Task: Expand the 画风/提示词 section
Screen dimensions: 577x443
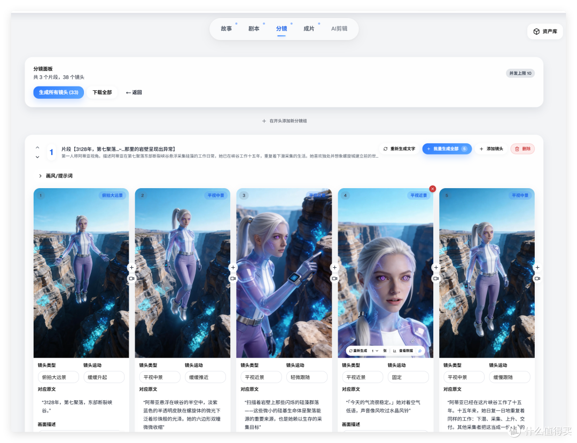Action: click(x=56, y=176)
